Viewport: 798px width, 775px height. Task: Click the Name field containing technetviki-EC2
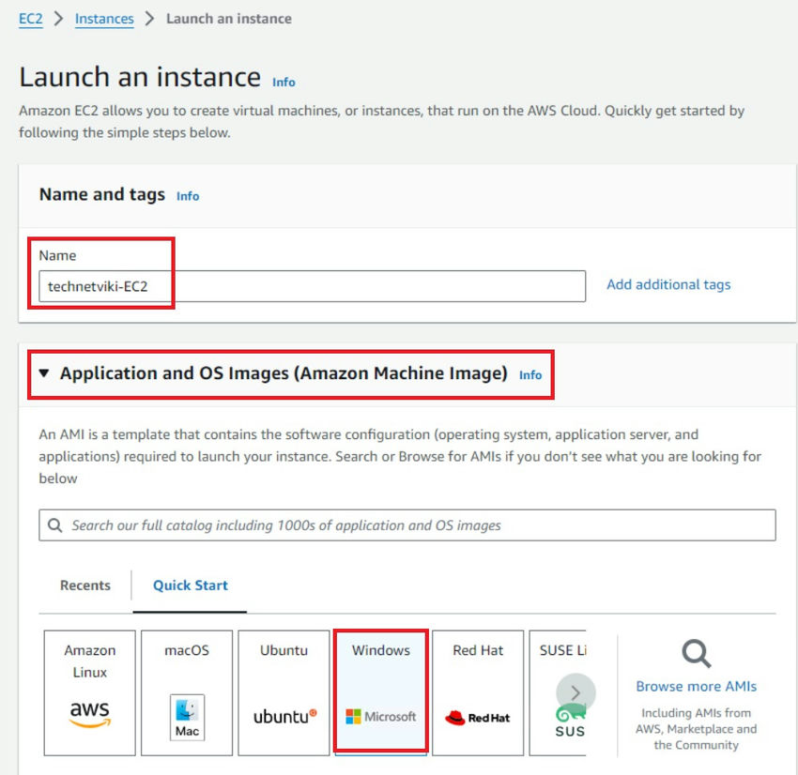point(310,286)
